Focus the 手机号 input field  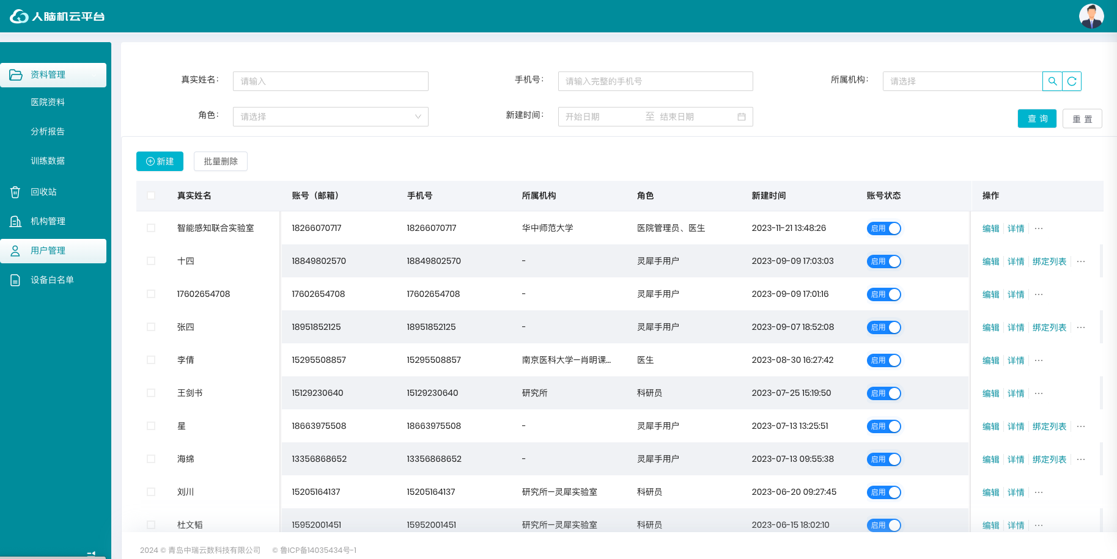click(x=655, y=81)
